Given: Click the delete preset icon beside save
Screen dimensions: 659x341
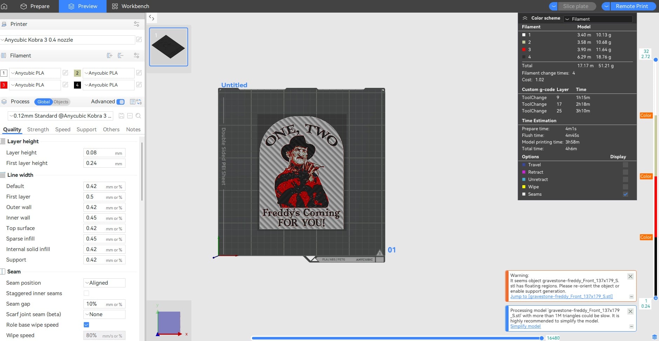Looking at the screenshot, I should [130, 116].
